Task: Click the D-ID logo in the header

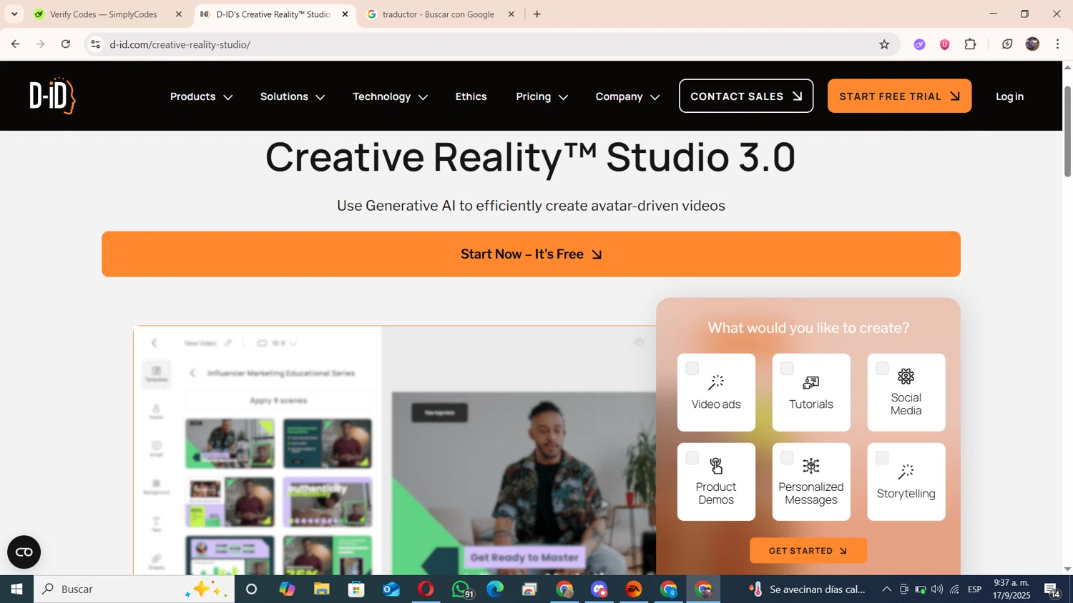Action: 52,96
